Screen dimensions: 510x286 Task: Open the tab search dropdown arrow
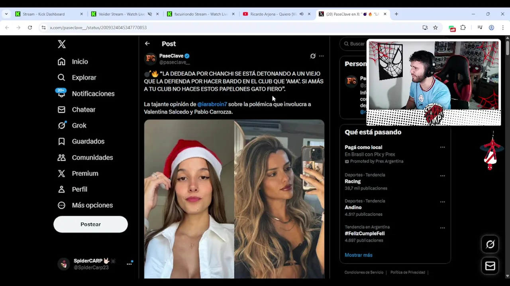coord(6,14)
